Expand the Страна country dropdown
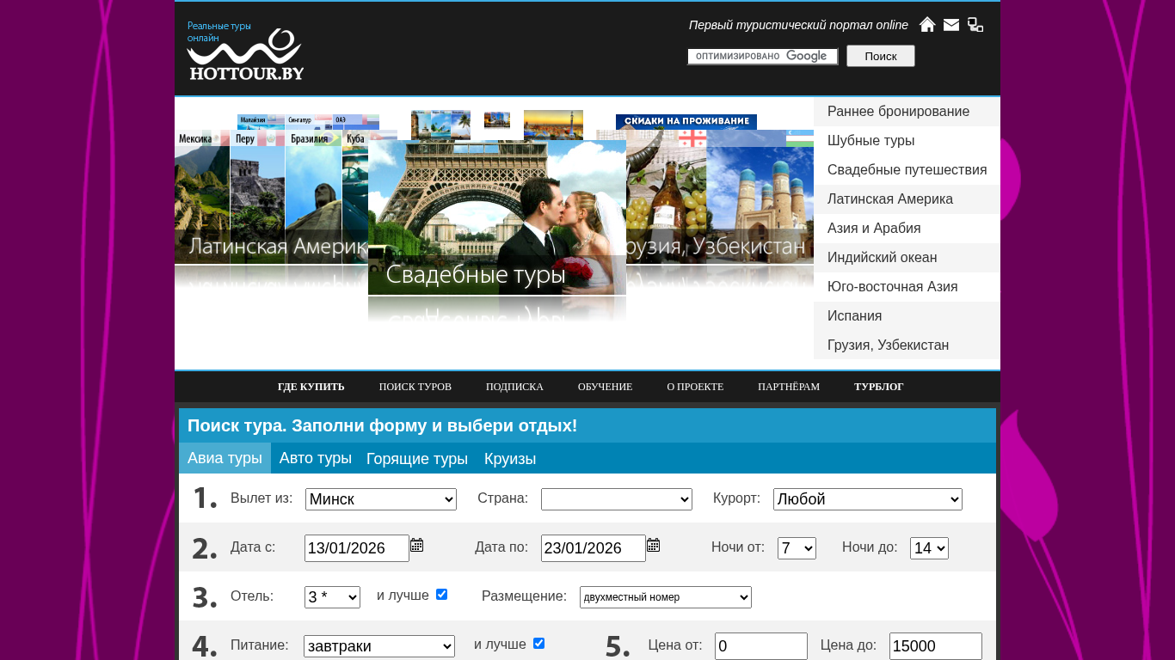The image size is (1175, 660). (x=616, y=499)
